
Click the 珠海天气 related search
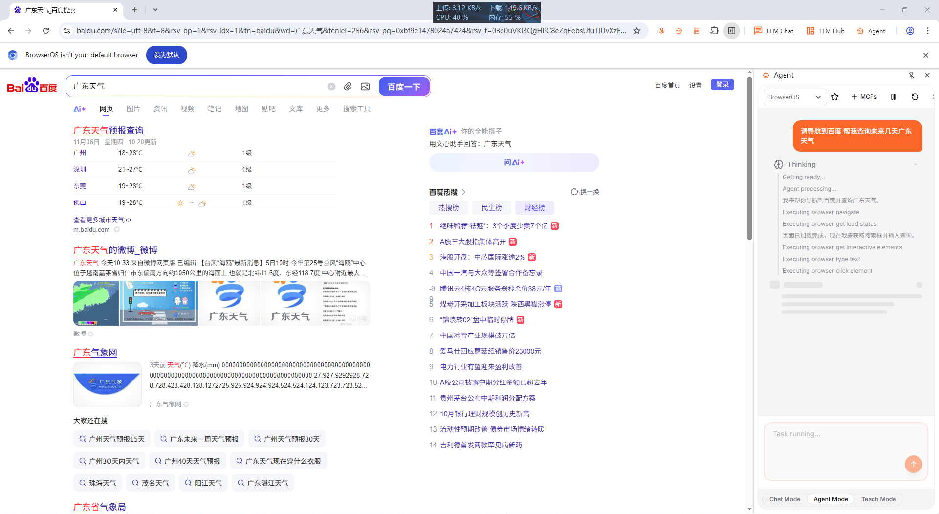[x=98, y=483]
